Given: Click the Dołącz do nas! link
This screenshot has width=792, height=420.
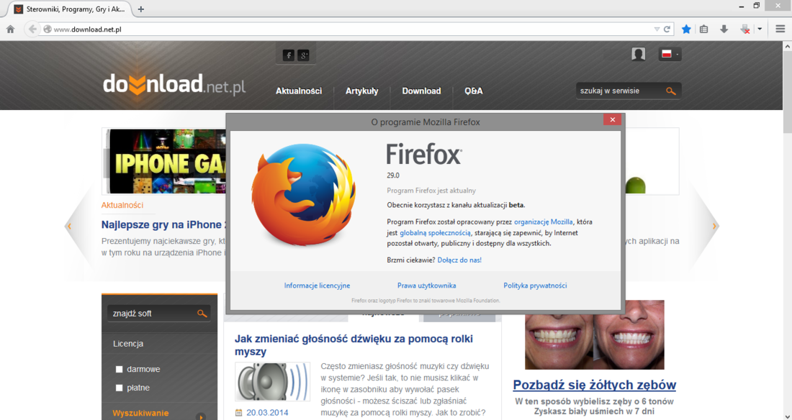Looking at the screenshot, I should [x=459, y=260].
